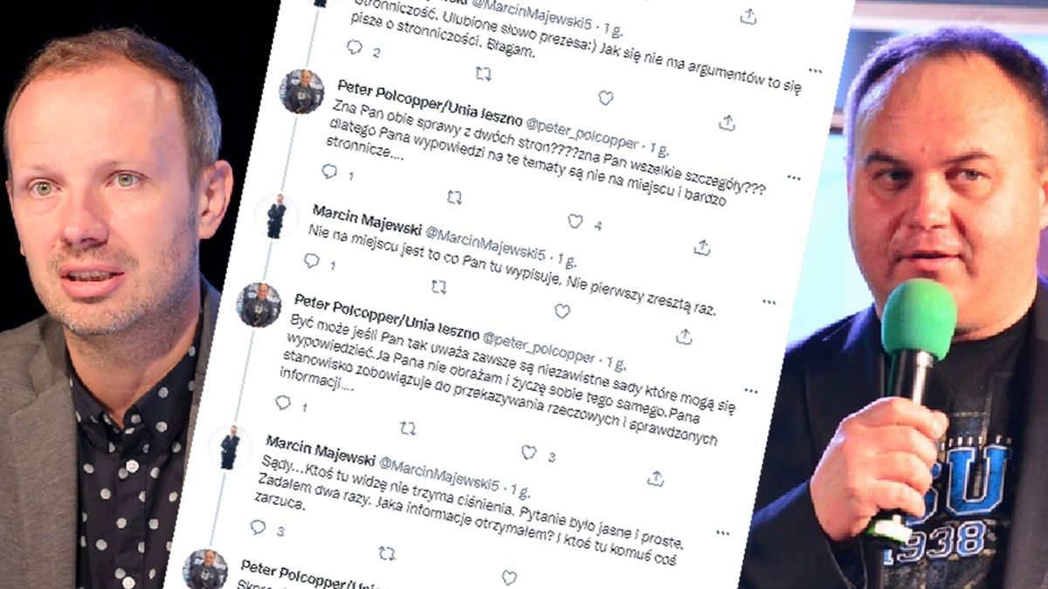
Task: Retweet Peter's 'Zna Pan obie sprawy' tweet
Action: pyautogui.click(x=454, y=198)
